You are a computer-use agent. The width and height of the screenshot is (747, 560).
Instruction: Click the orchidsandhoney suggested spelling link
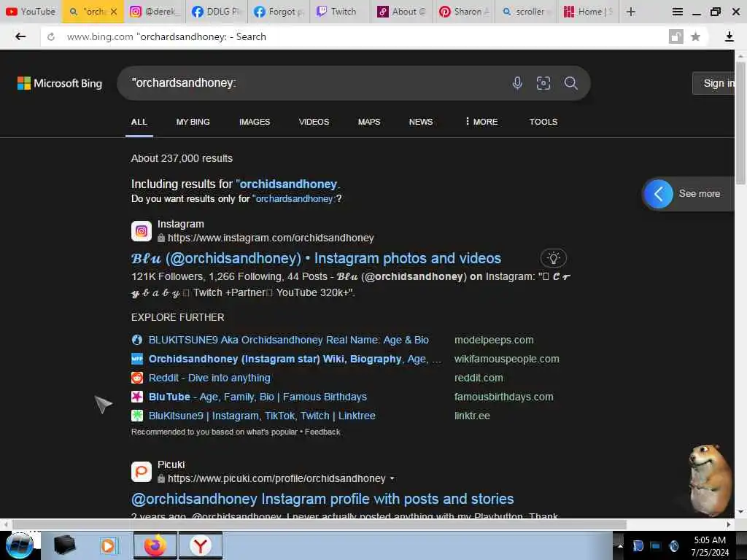(x=287, y=184)
